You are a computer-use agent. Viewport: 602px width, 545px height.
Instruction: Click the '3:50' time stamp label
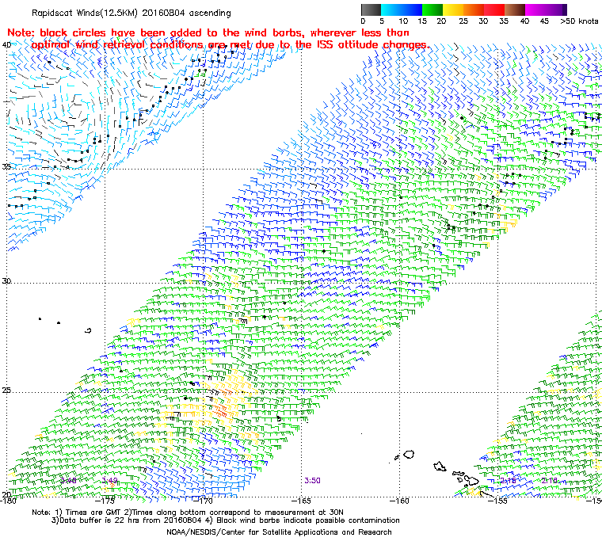click(312, 481)
